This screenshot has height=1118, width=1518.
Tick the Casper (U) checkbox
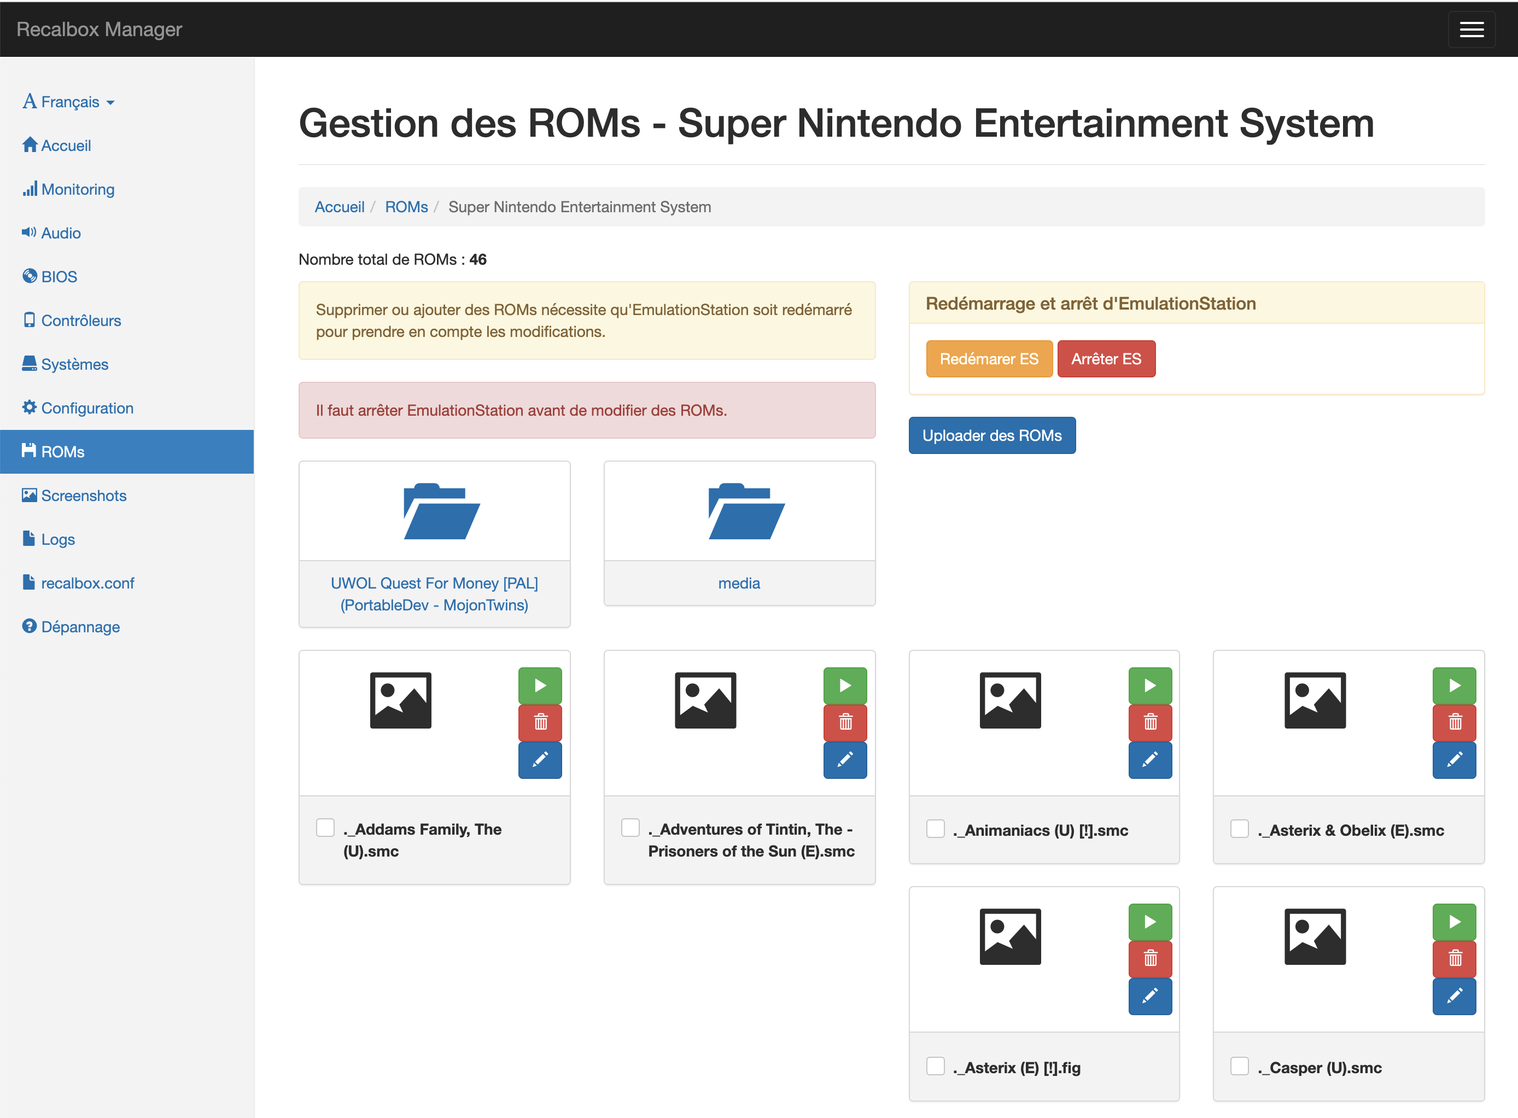[x=1240, y=1066]
